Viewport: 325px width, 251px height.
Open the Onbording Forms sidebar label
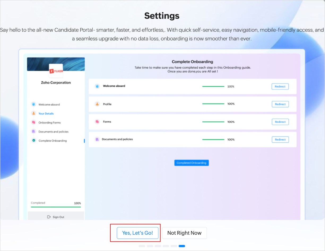(x=50, y=122)
